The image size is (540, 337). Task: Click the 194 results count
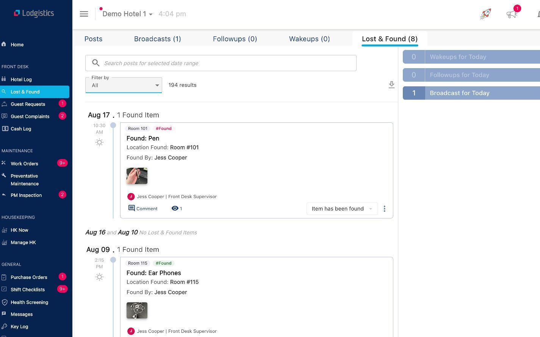tap(183, 85)
